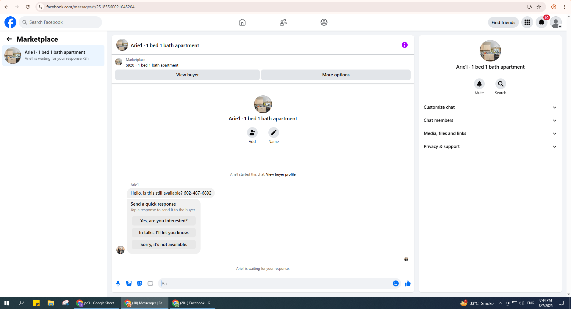Screen dimensions: 571x309
Task: Open the View buyer profile link
Action: tap(281, 174)
